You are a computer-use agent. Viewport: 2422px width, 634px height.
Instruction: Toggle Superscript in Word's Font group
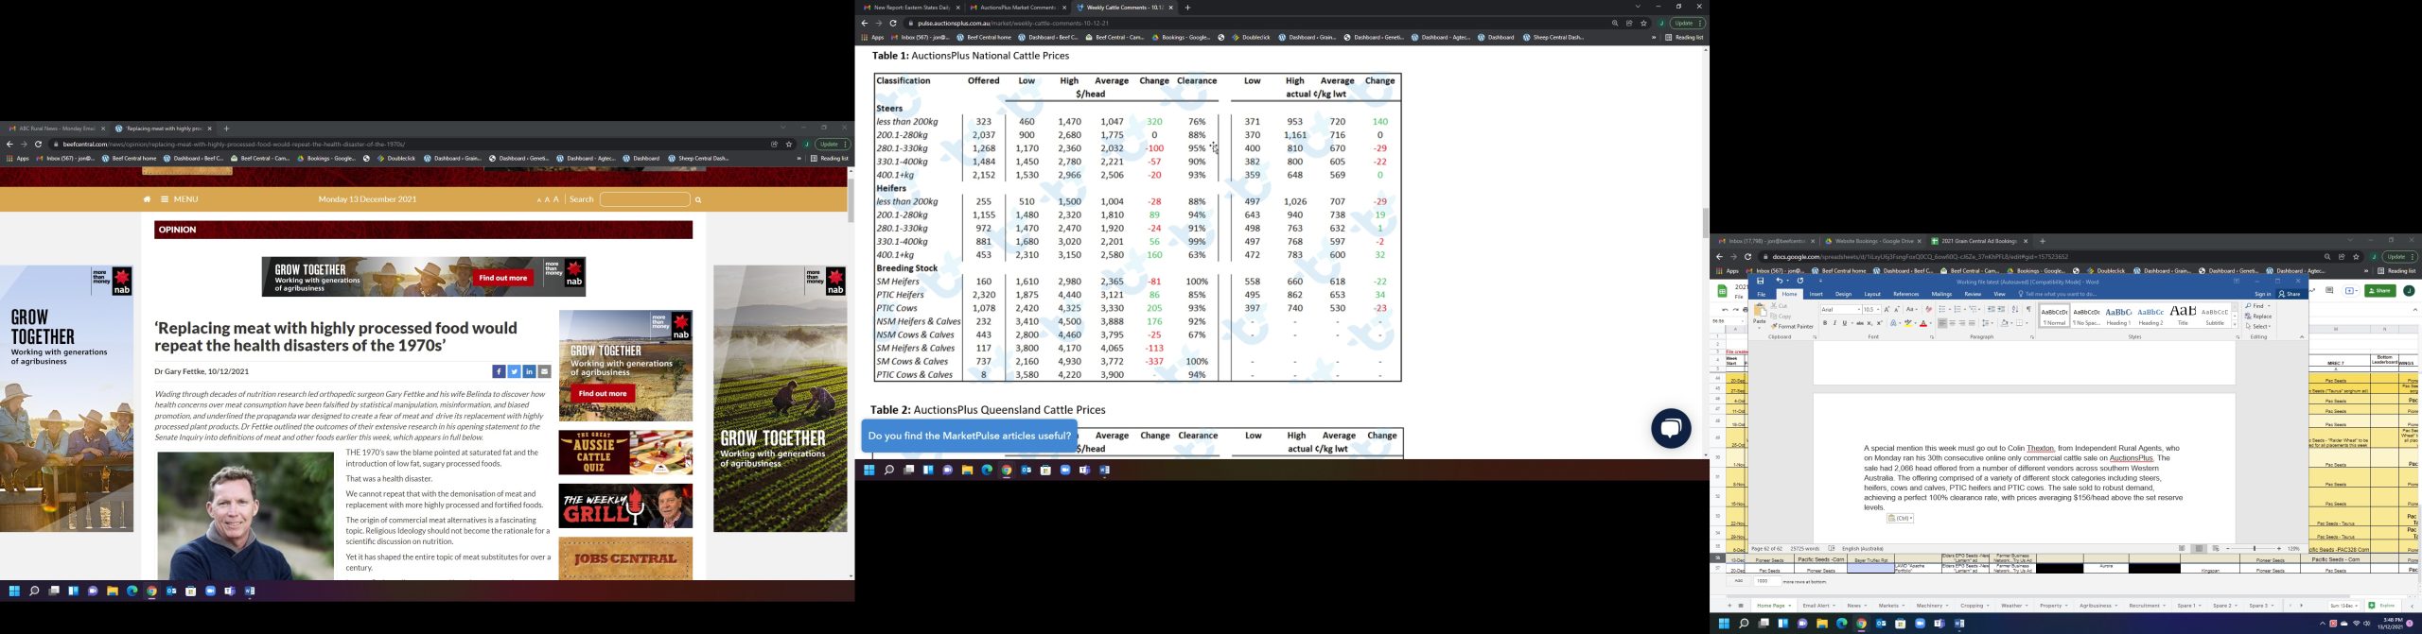click(1879, 323)
